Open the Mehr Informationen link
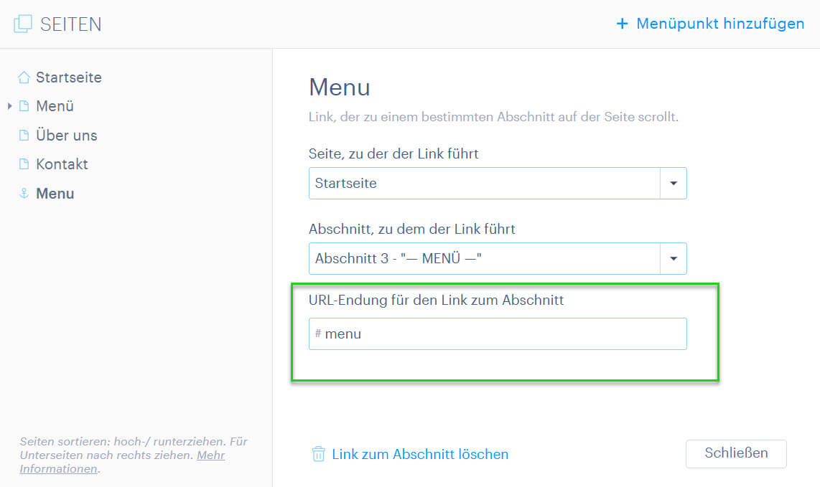820x487 pixels. [x=122, y=462]
